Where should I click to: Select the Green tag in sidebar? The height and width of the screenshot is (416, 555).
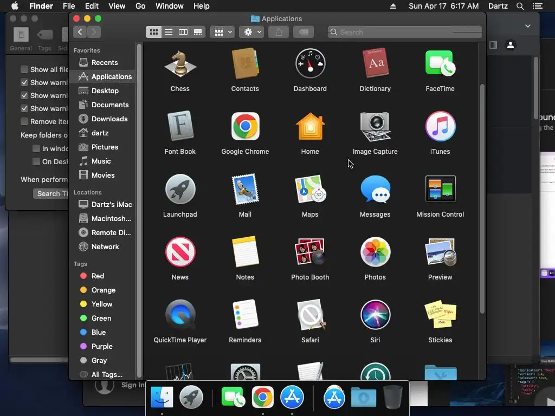point(102,318)
